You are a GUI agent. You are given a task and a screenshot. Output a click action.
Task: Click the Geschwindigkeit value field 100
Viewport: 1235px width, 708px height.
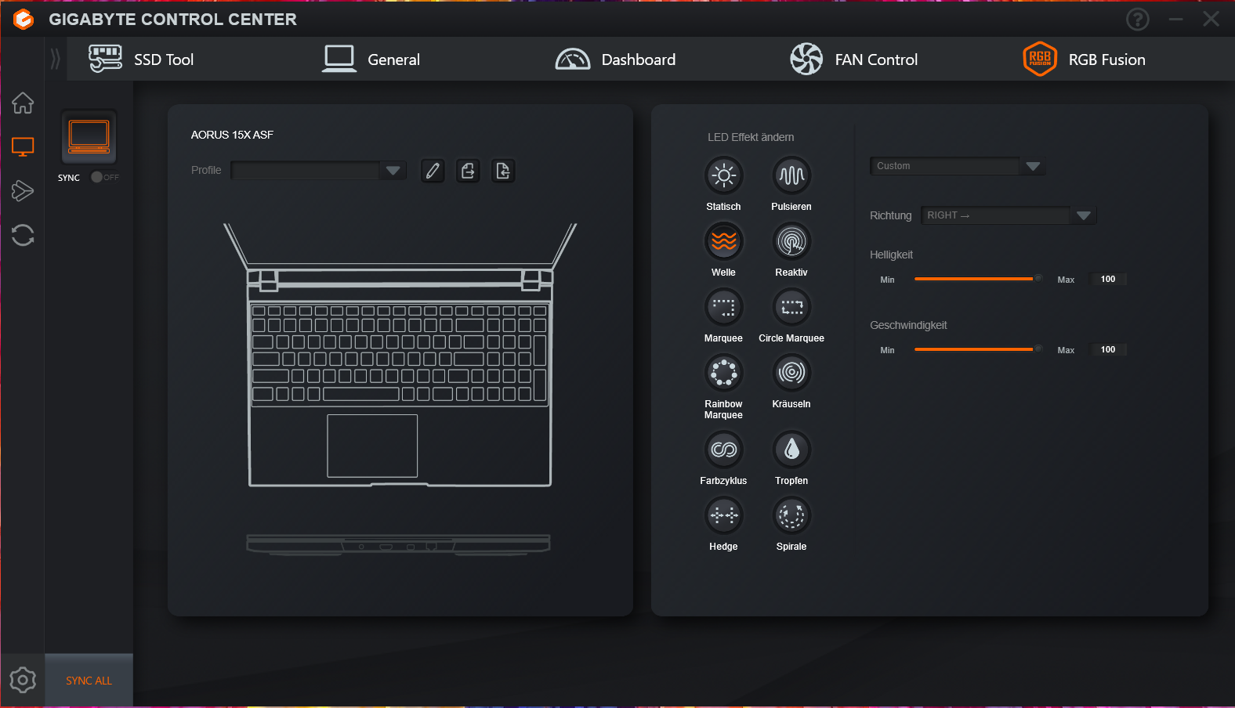pyautogui.click(x=1108, y=349)
